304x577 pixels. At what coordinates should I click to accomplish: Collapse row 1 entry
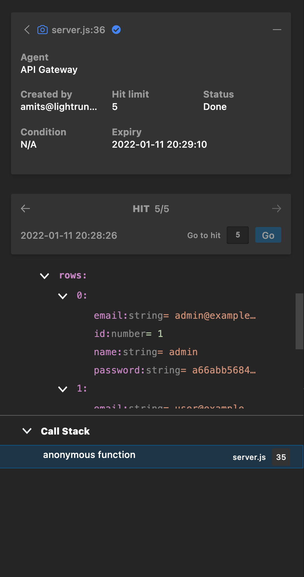63,389
